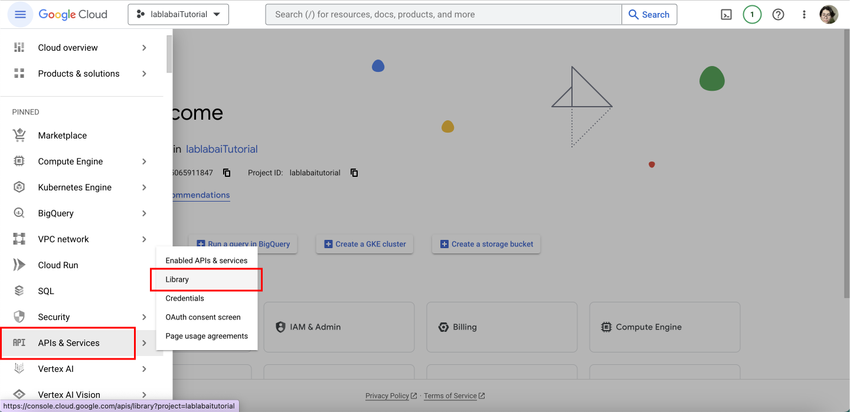Click the Vertex AI Vision icon
This screenshot has height=412, width=850.
pos(19,394)
